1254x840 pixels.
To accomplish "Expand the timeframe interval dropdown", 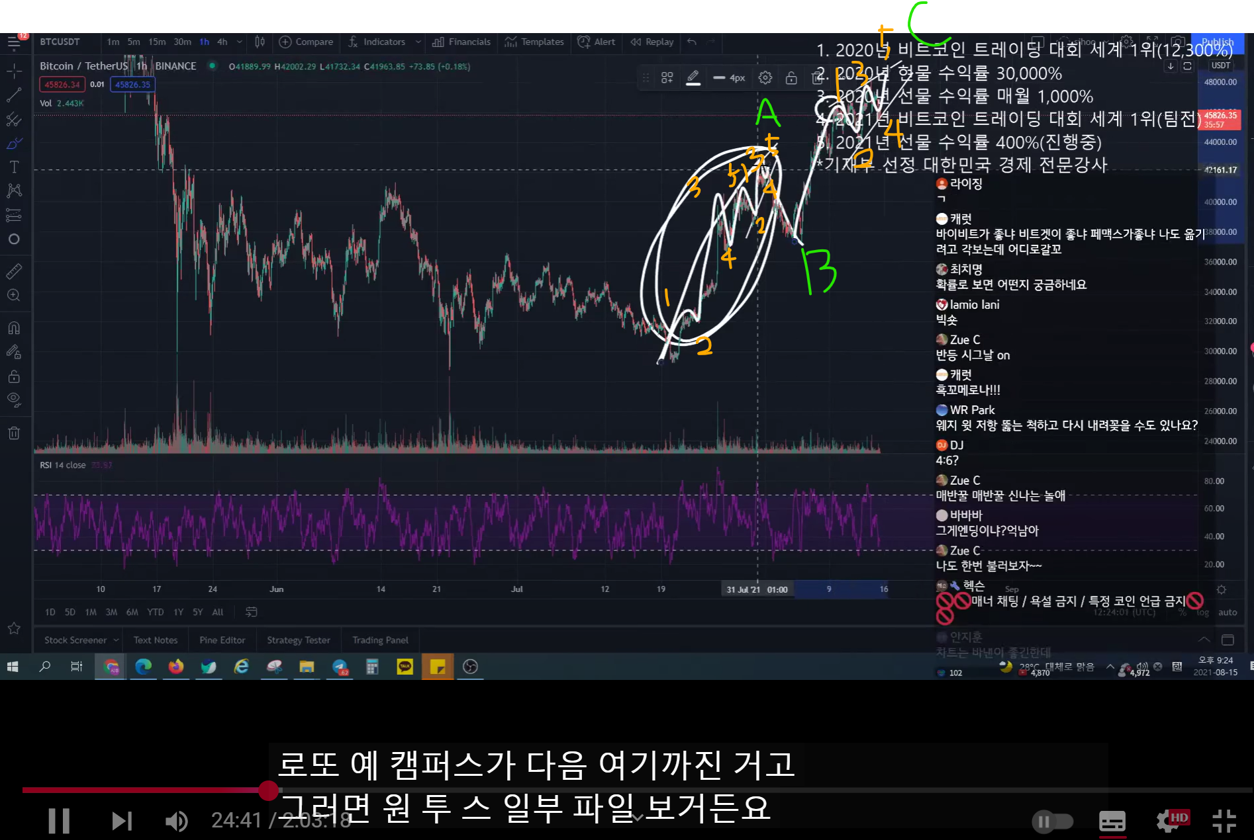I will tap(239, 42).
